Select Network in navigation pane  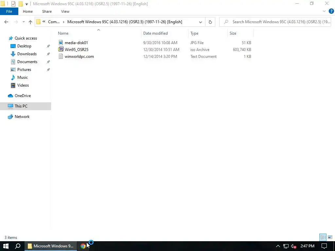coord(22,117)
